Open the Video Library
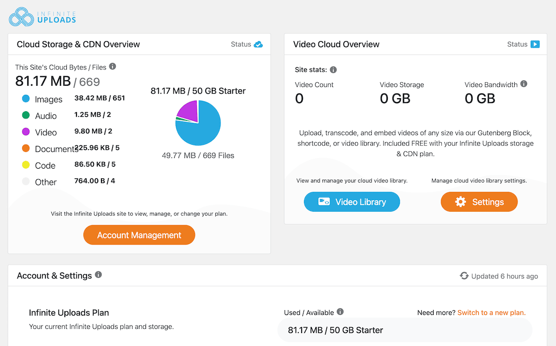 pos(352,202)
